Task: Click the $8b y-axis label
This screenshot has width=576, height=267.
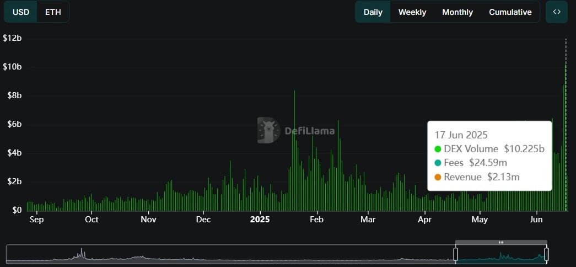Action: 14,95
